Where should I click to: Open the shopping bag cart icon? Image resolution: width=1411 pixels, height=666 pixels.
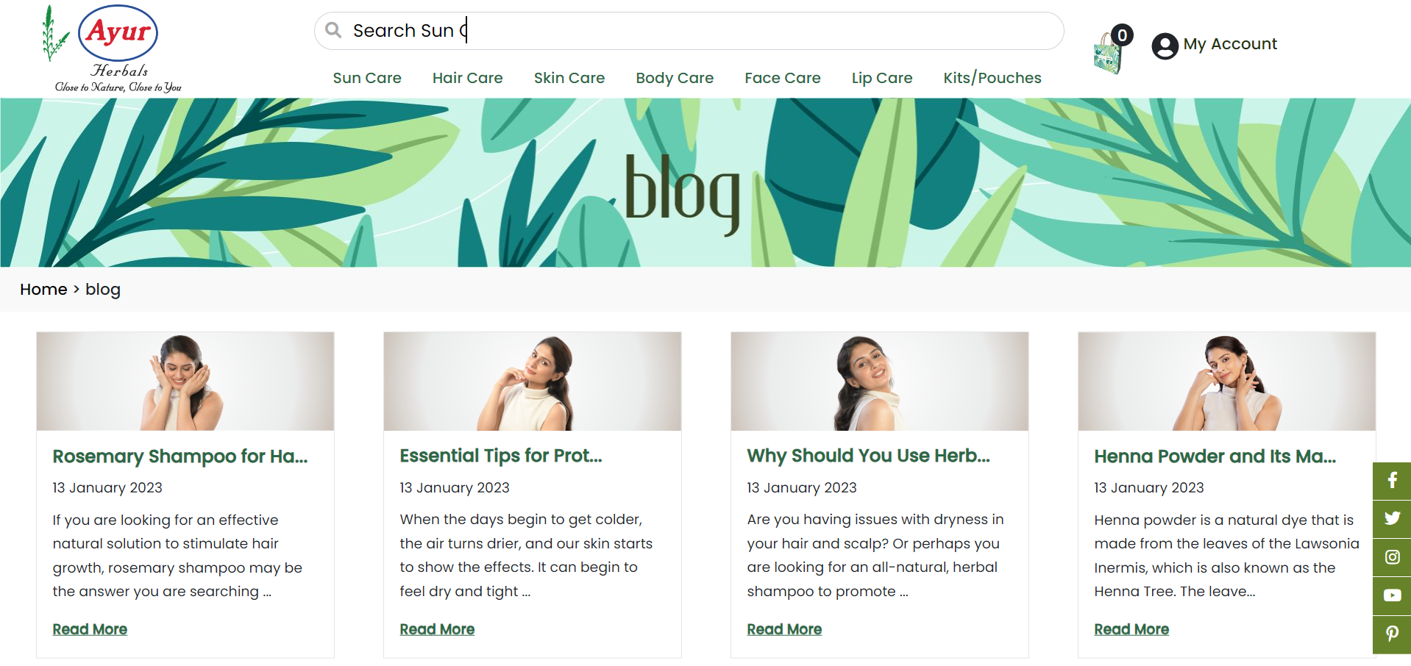click(1109, 52)
